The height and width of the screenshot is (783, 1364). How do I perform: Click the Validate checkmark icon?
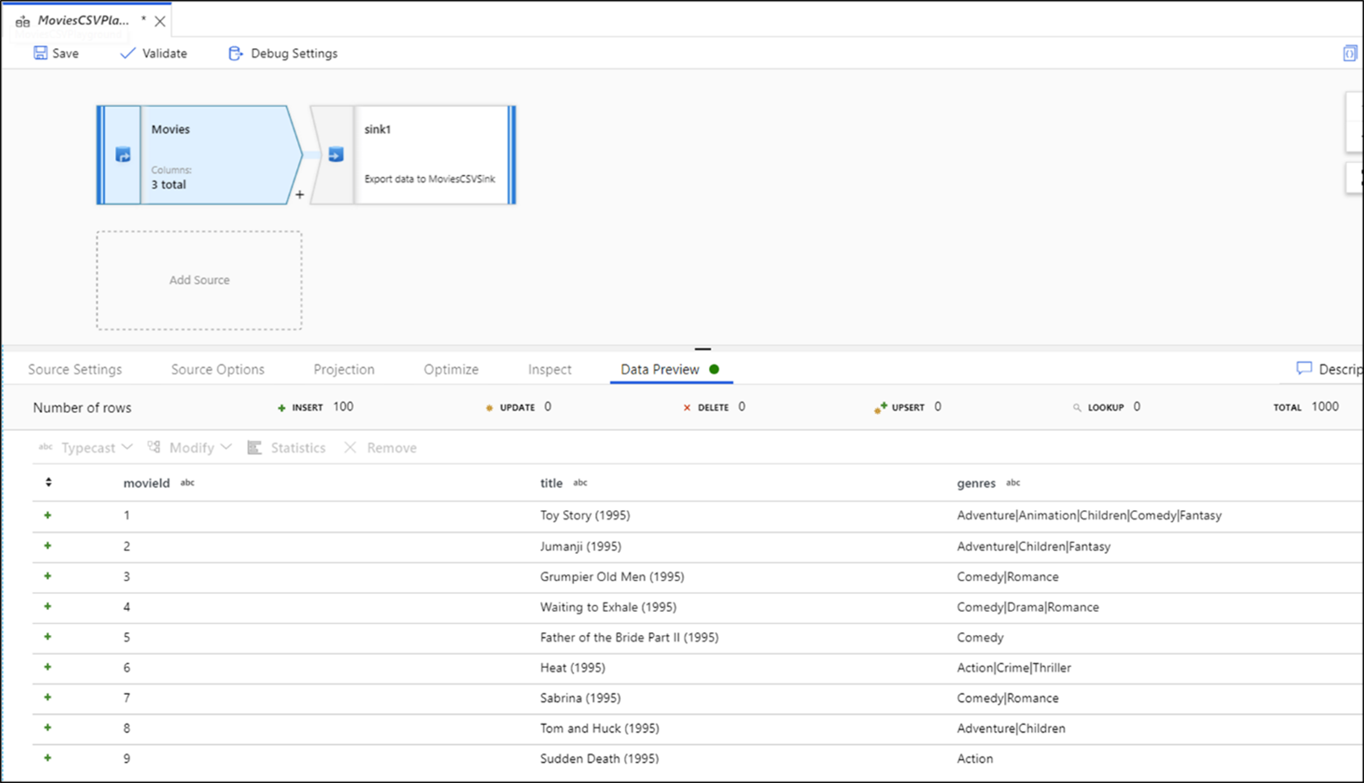point(127,53)
